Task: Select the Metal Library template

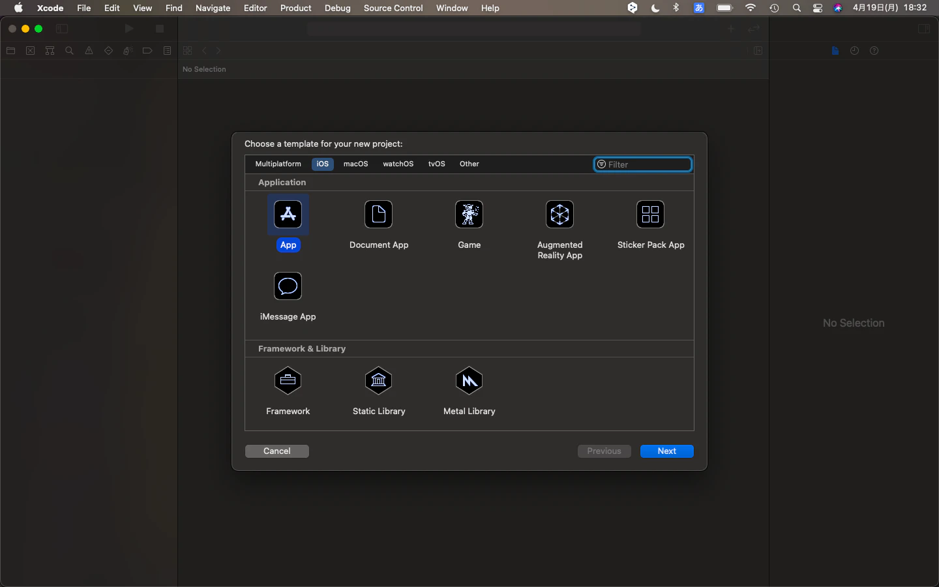Action: pos(469,381)
